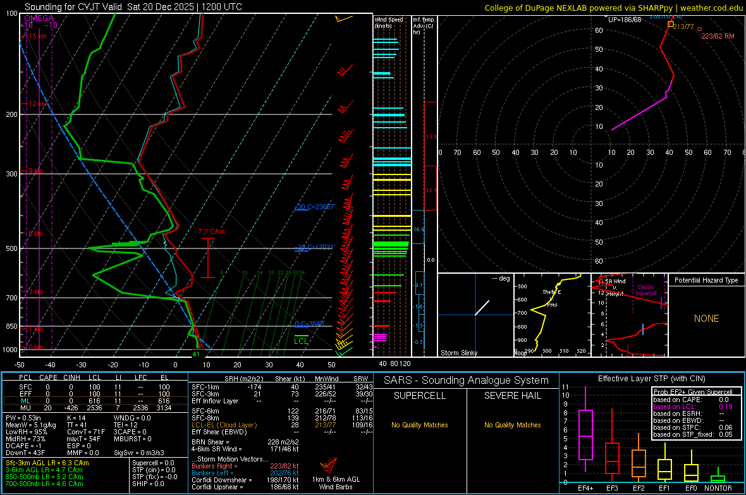746x495 pixels.
Task: Click the 'based on STPC:' probability row
Action: tap(693, 428)
